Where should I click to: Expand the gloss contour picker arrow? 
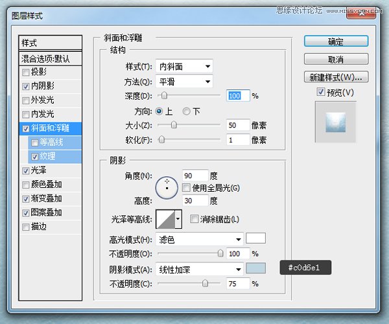(x=178, y=219)
